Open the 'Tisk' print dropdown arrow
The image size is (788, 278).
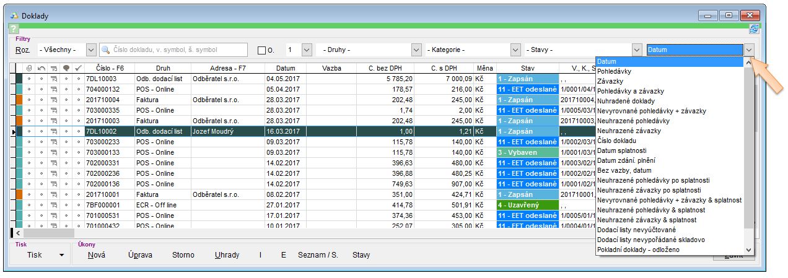pyautogui.click(x=61, y=255)
